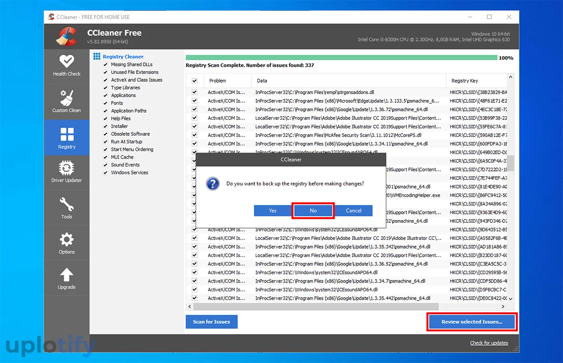Select the Registry Cleaner tree heading
Viewport: 563px width, 363px height.
(123, 57)
